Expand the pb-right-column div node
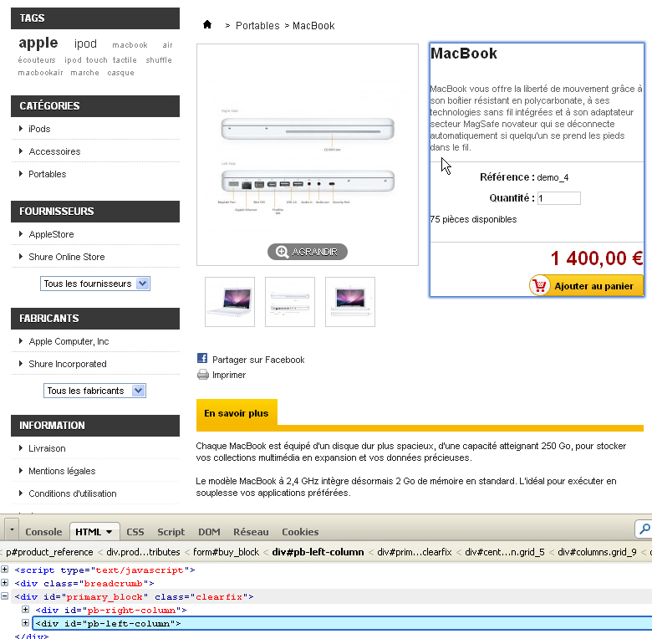Viewport: 652px width, 639px height. 25,609
